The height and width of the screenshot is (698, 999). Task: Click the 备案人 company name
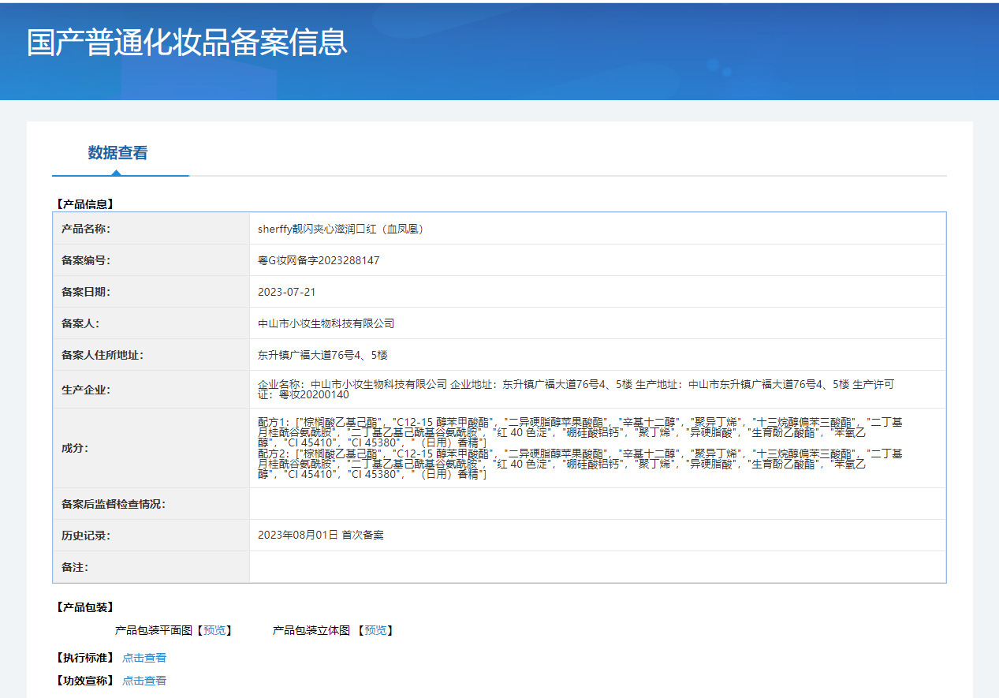[327, 323]
